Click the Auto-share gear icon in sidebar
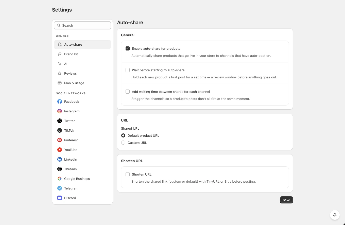 pyautogui.click(x=60, y=44)
